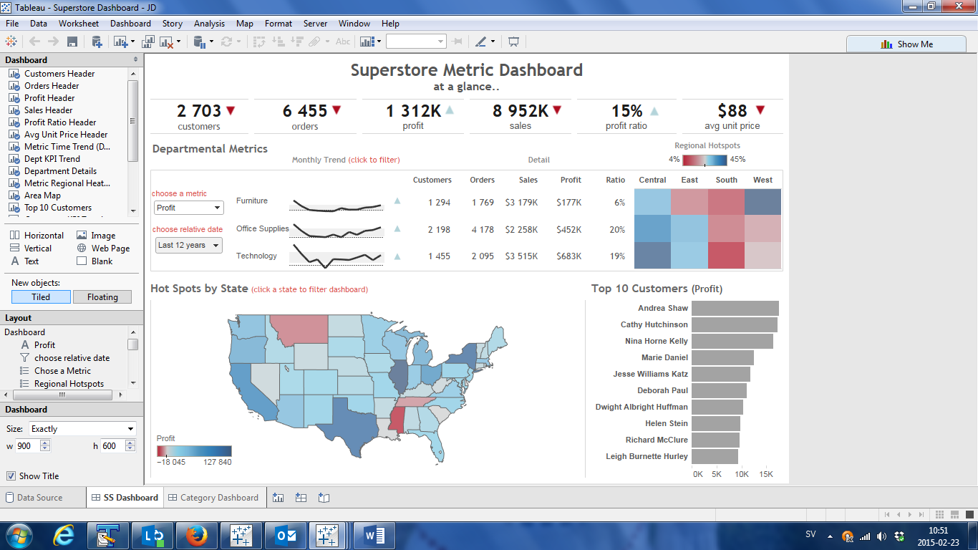This screenshot has width=978, height=550.
Task: Click the Clear Sheet icon
Action: tap(166, 42)
